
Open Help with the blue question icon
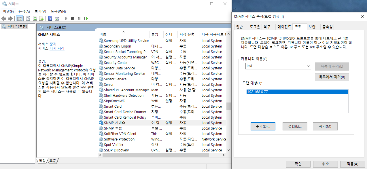point(50,18)
